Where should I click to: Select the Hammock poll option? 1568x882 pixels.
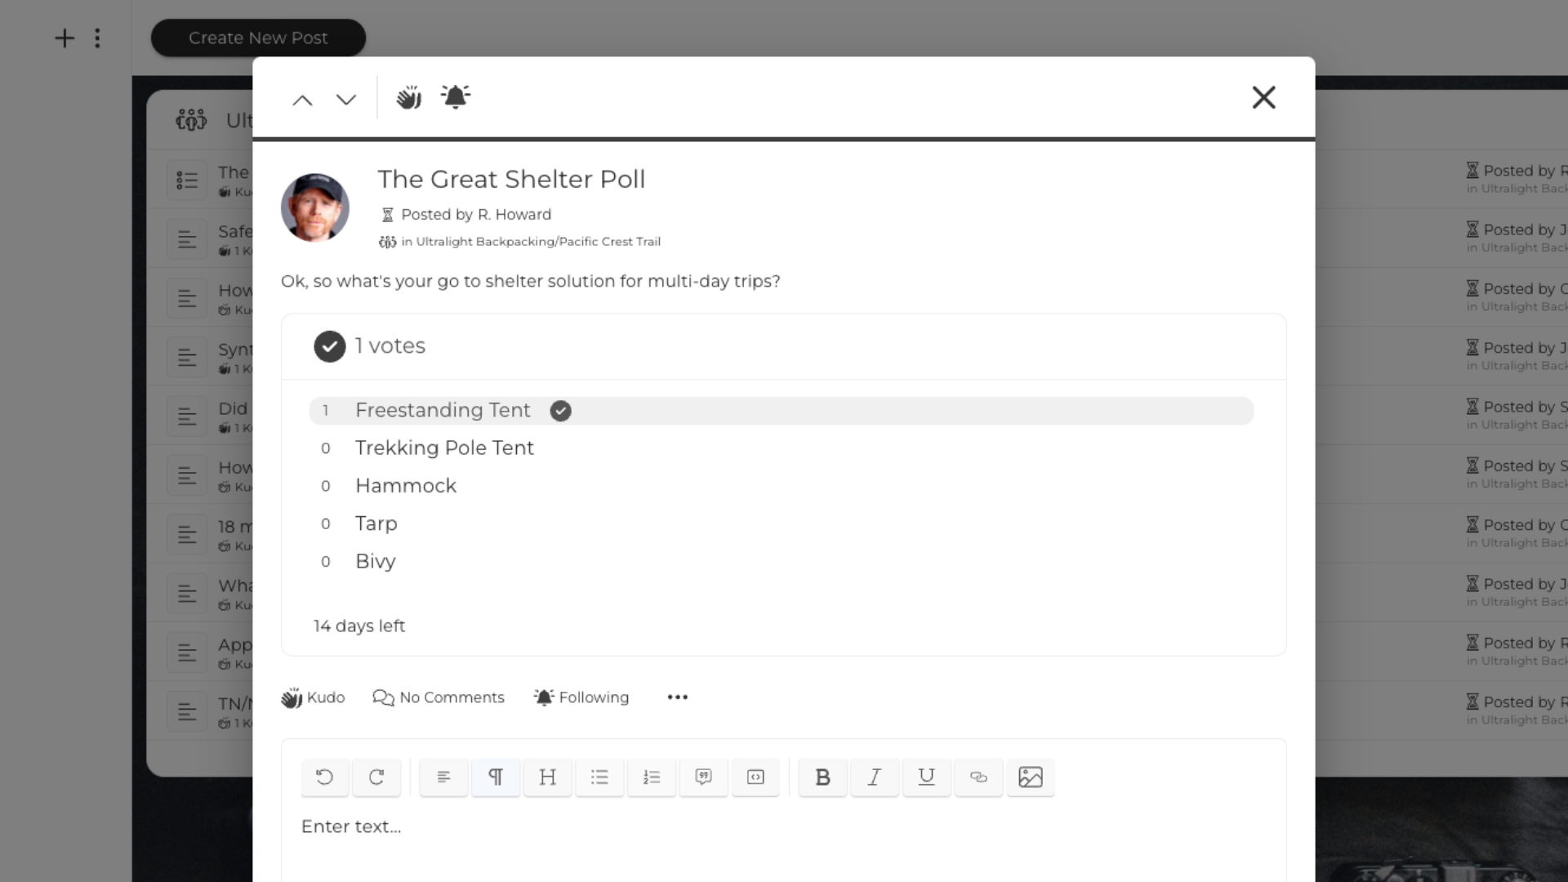(406, 486)
